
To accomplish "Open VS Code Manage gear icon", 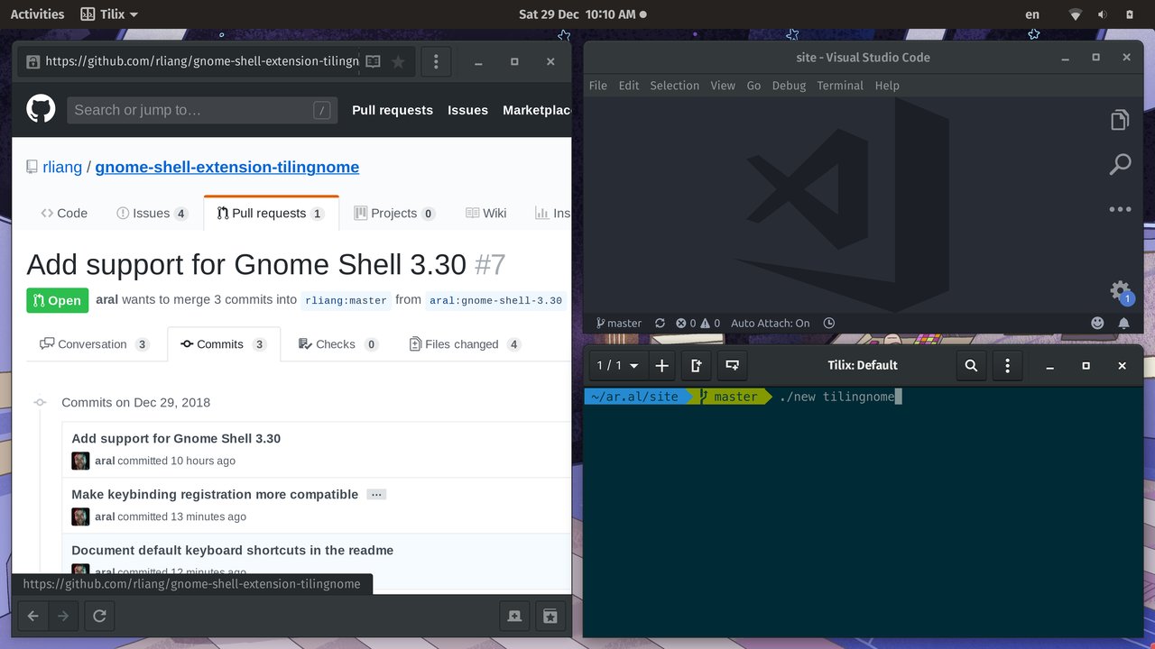I will click(x=1120, y=291).
